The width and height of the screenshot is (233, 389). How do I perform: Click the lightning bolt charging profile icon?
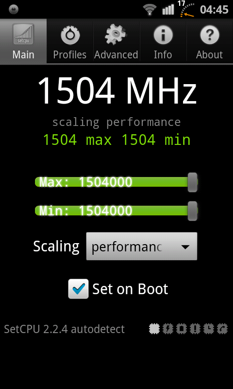click(x=168, y=329)
